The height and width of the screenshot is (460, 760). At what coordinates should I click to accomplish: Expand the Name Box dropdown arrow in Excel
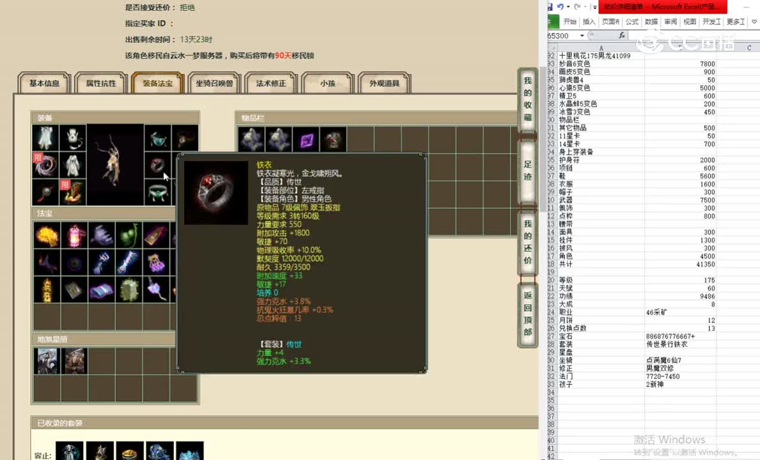[582, 36]
